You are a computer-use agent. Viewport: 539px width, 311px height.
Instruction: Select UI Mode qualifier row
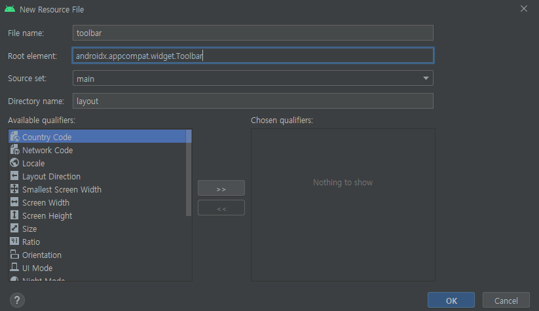tap(98, 267)
